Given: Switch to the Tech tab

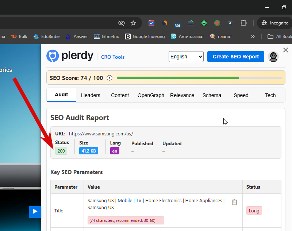Looking at the screenshot, I should [x=270, y=95].
